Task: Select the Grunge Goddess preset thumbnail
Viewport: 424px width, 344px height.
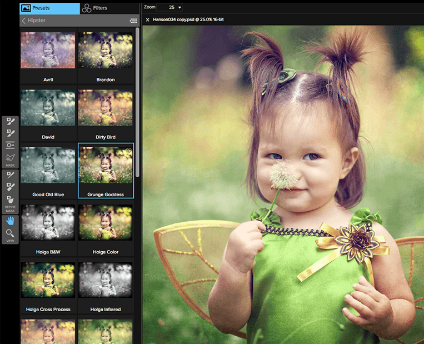Action: [106, 165]
